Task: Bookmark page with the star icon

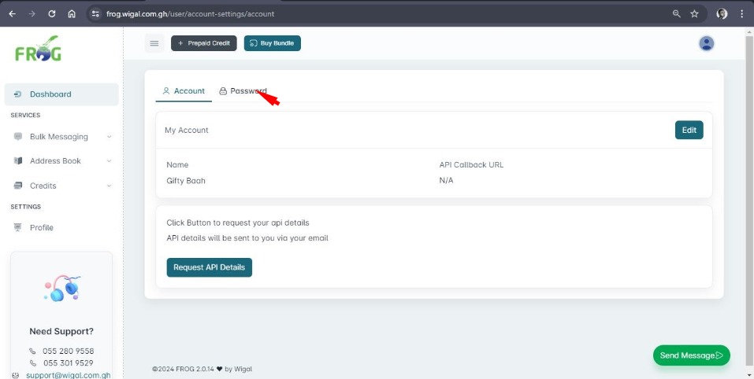Action: tap(694, 13)
